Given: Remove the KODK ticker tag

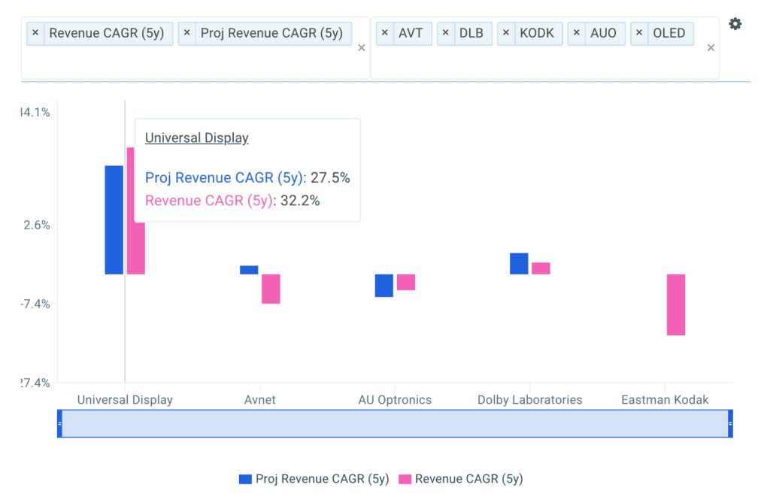Looking at the screenshot, I should coord(506,33).
